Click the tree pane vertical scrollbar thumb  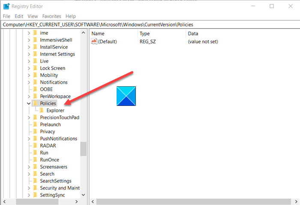(83, 149)
